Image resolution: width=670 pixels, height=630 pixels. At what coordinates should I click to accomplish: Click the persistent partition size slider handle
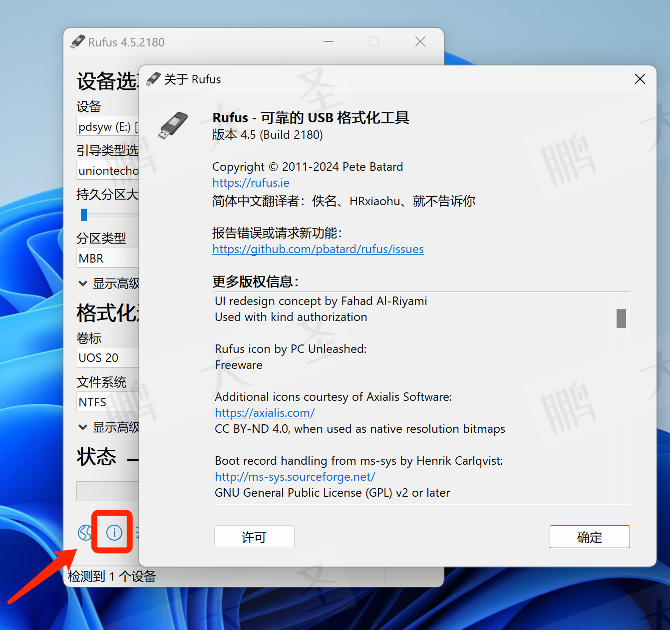tap(84, 215)
